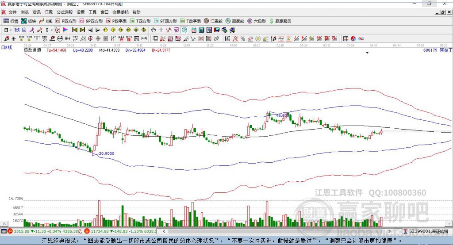Screen dimensions: 453x245
Task: Select the Gann fan lines tool
Action: [163, 39]
